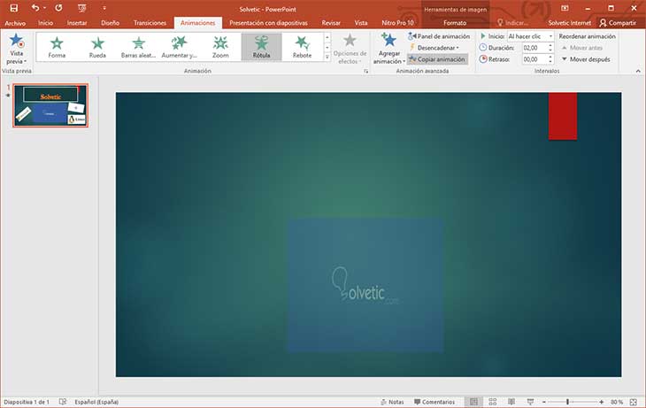Click the zoom out minus button
Viewport: 646px width, 408px height.
(x=544, y=402)
